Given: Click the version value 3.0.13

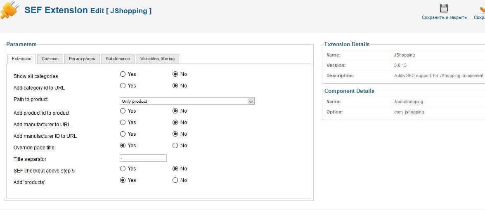Looking at the screenshot, I should tap(400, 65).
